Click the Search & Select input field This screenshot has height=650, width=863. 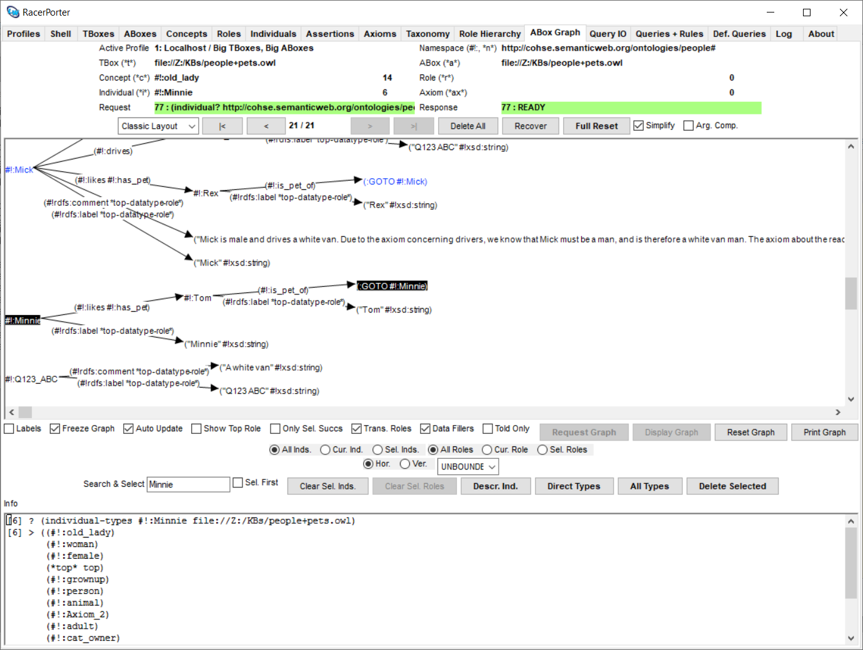188,484
